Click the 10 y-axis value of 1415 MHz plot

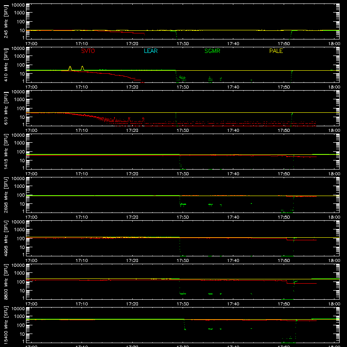pos(22,160)
